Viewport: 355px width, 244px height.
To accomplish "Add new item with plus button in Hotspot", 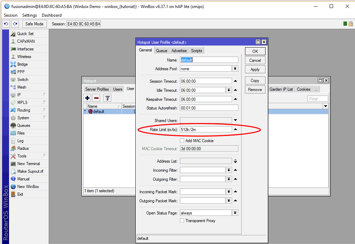I will tap(87, 98).
